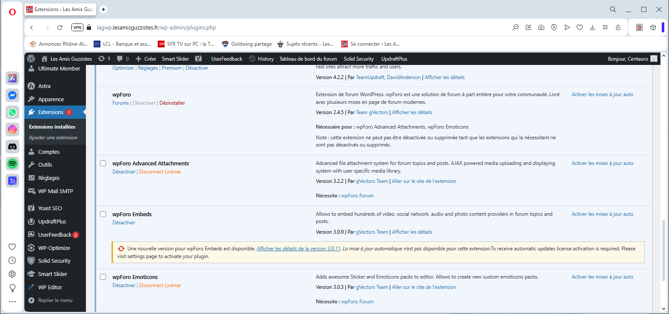Go back to the previous page
This screenshot has width=669, height=314.
pyautogui.click(x=32, y=27)
